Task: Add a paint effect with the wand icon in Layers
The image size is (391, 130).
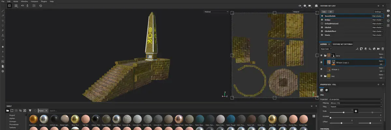Action: tap(357, 49)
